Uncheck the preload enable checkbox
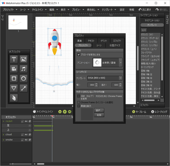170x166 pixels. pos(79,54)
